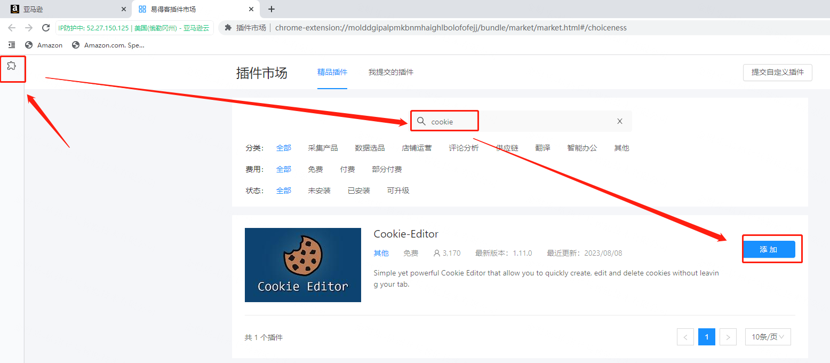Go to the previous results page
This screenshot has width=830, height=363.
click(685, 337)
